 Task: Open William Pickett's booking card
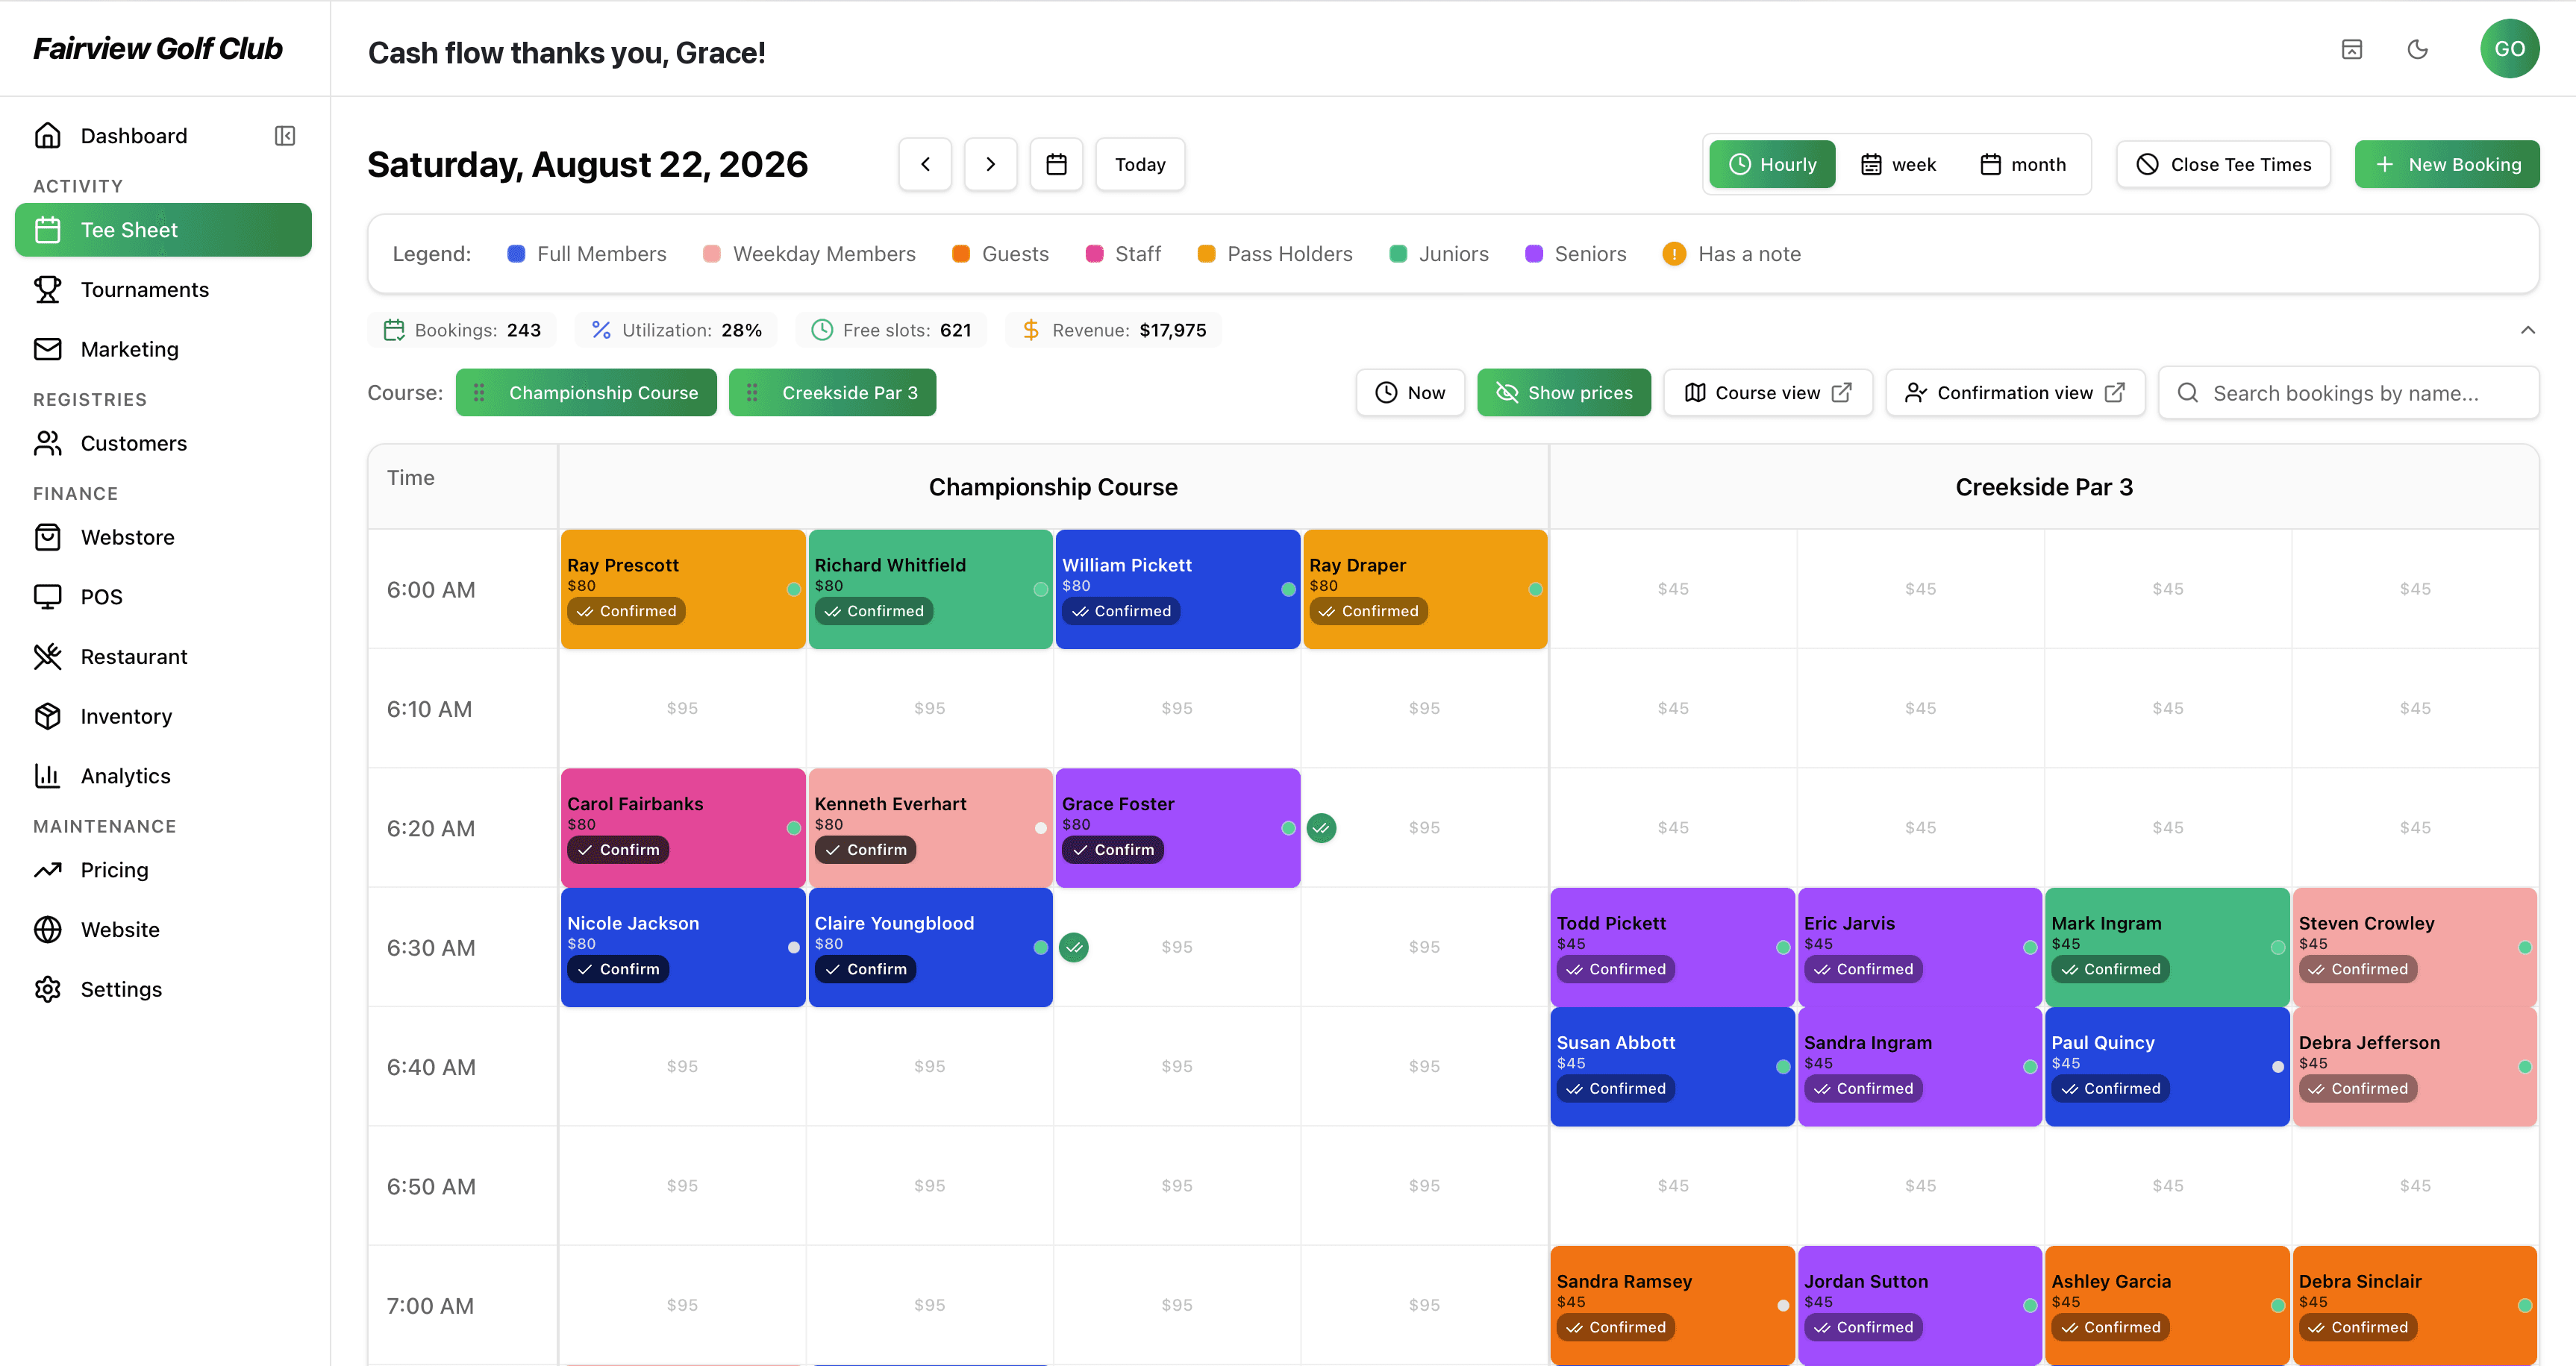pos(1178,589)
